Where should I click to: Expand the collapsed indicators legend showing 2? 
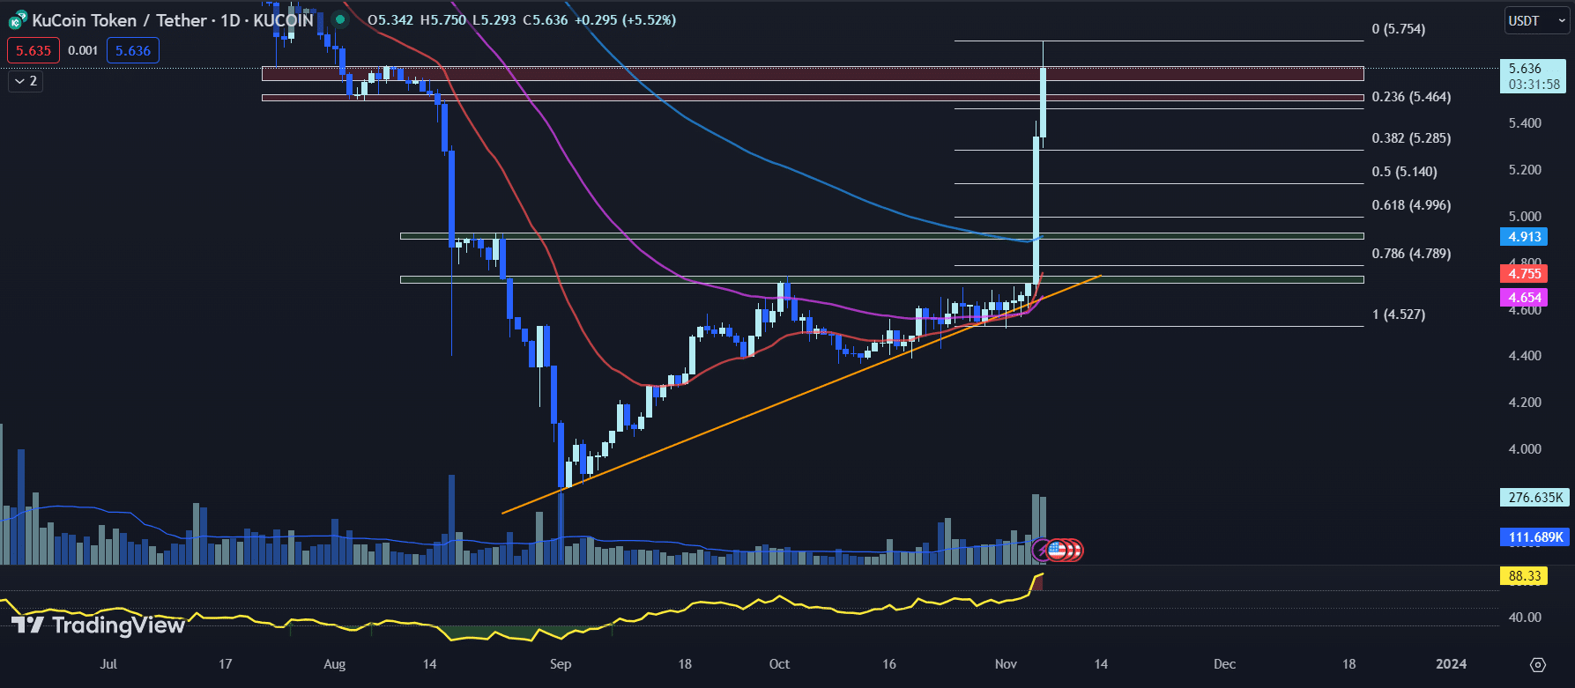coord(26,81)
